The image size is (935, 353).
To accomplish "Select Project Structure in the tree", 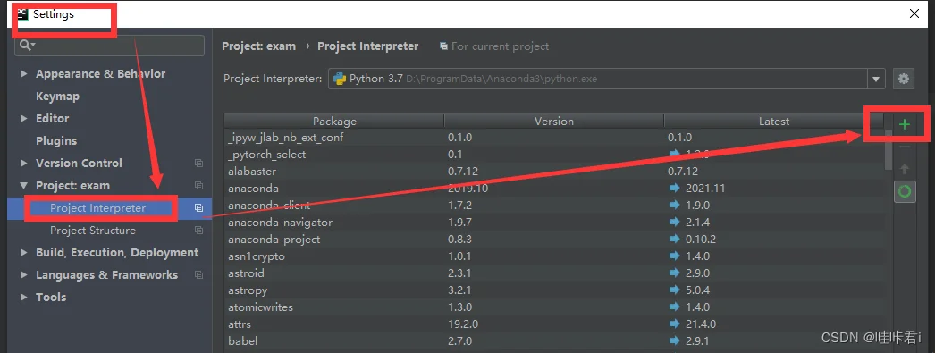I will pyautogui.click(x=92, y=231).
